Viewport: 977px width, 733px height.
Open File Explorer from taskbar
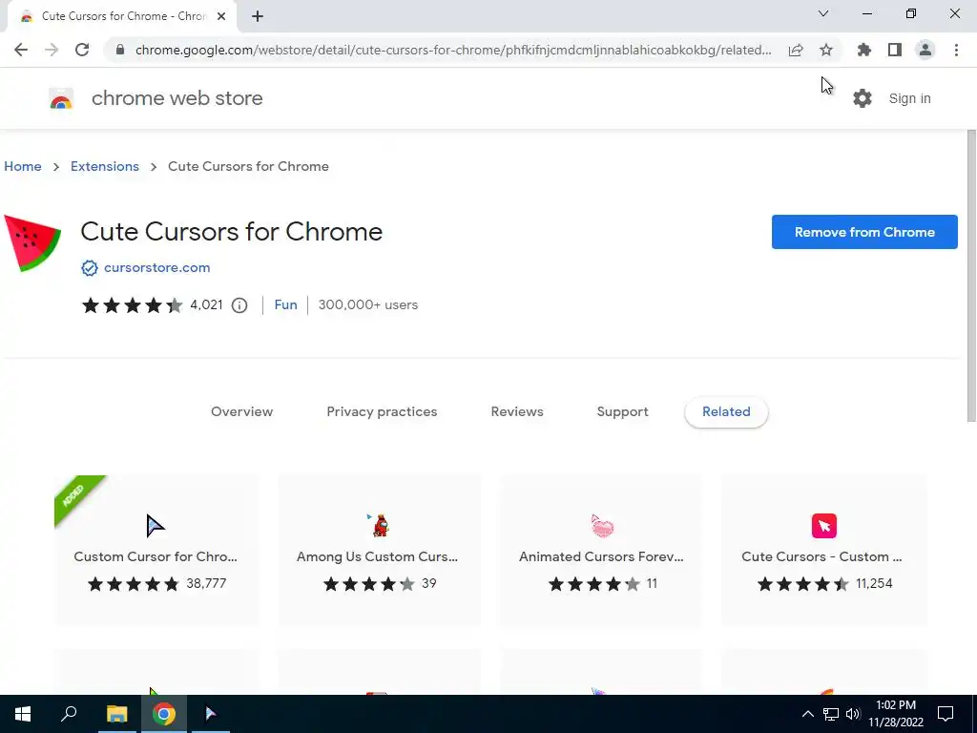pyautogui.click(x=116, y=714)
